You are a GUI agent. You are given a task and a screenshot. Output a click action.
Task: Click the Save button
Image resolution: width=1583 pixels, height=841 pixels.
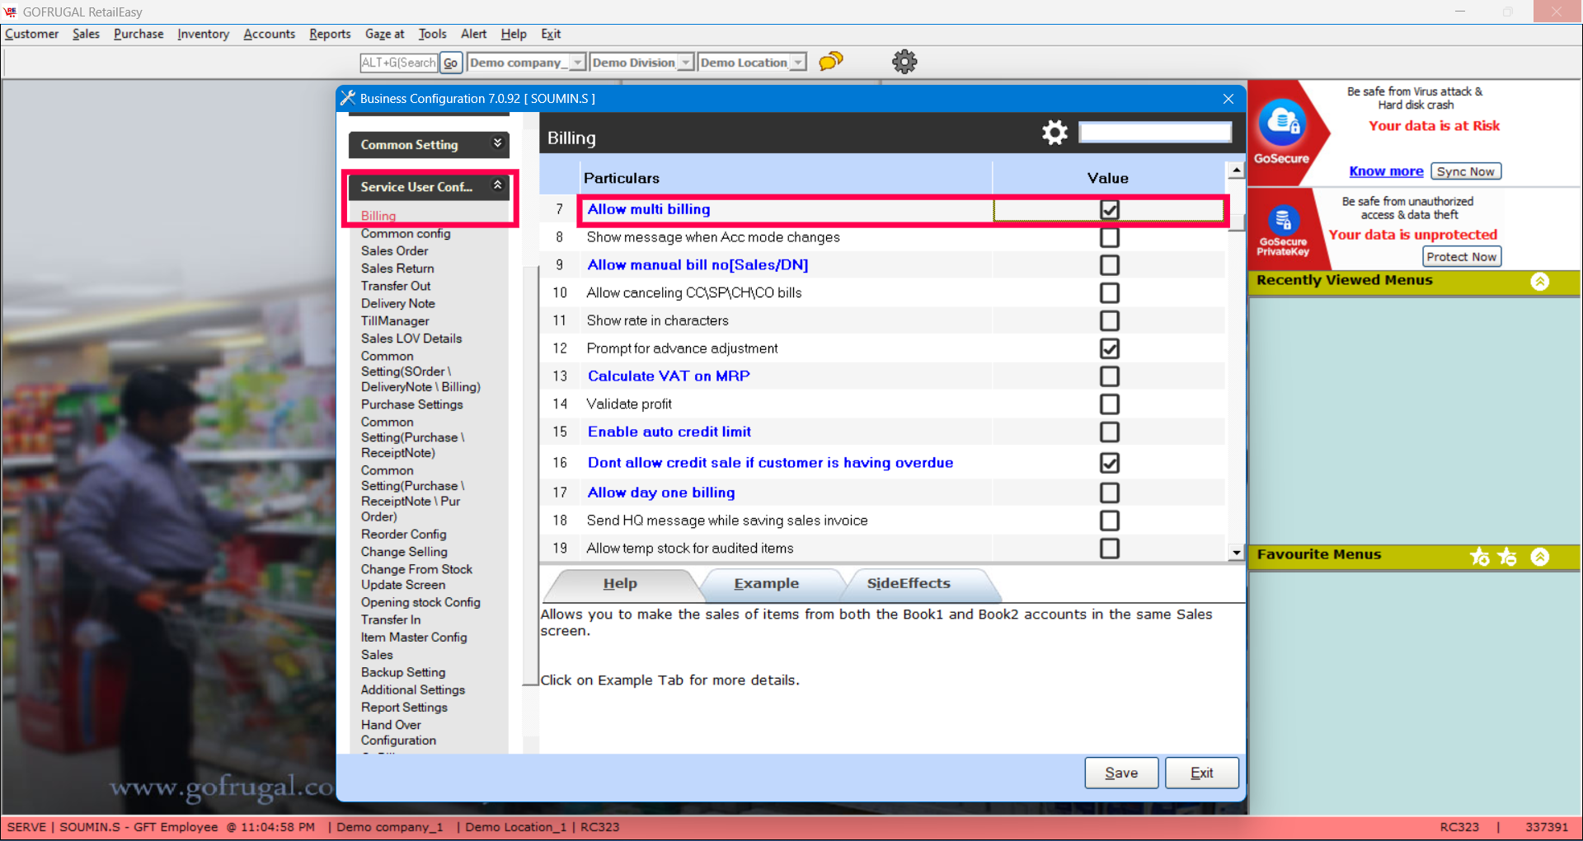1121,773
